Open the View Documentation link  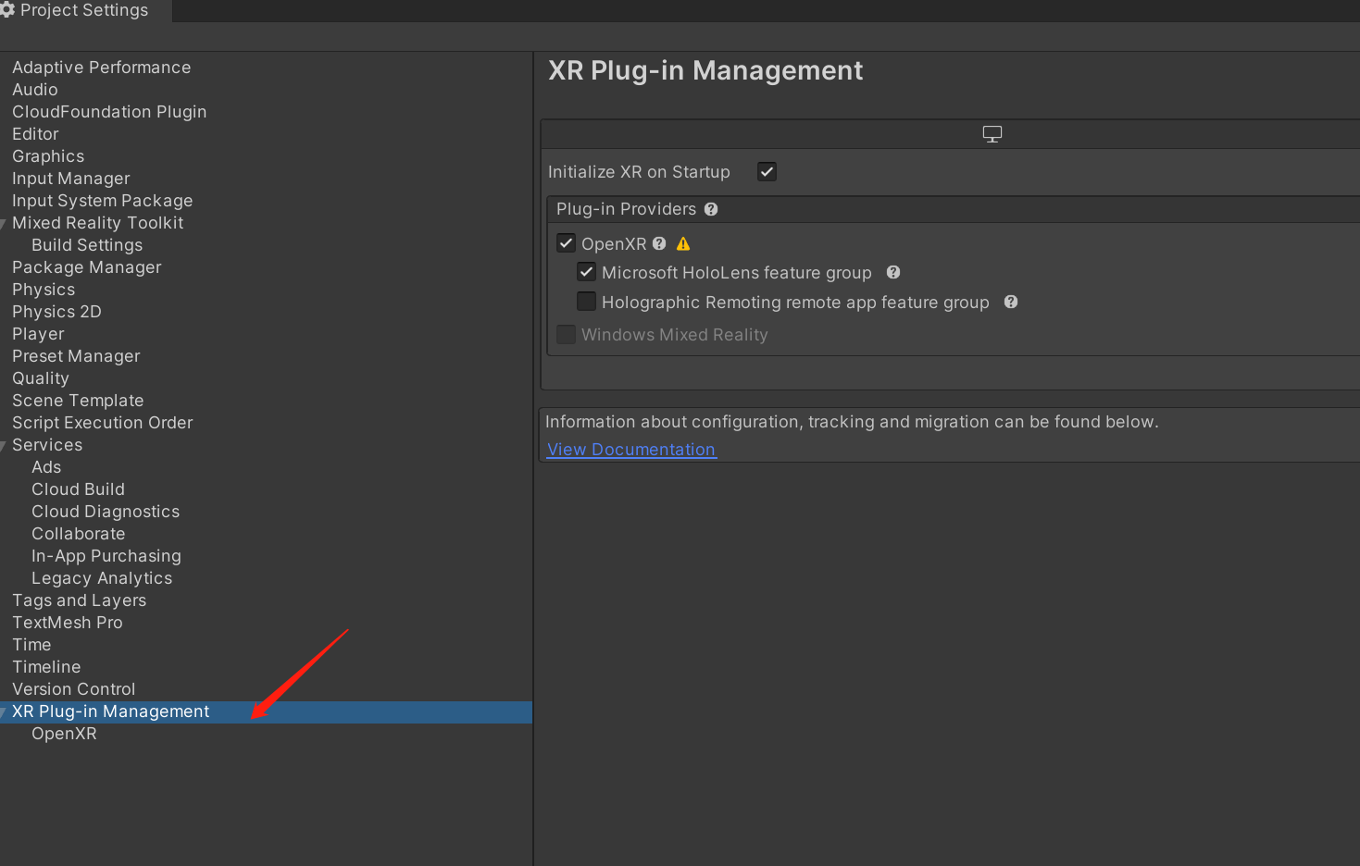point(631,450)
